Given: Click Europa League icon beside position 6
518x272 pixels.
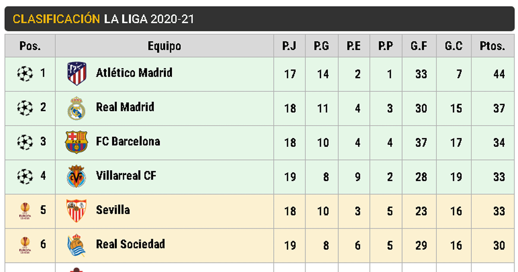Looking at the screenshot, I should point(25,245).
